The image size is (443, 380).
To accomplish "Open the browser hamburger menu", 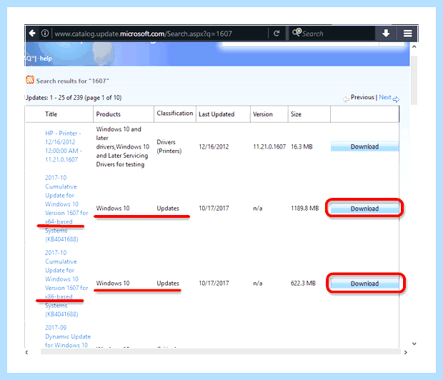I will click(x=407, y=34).
